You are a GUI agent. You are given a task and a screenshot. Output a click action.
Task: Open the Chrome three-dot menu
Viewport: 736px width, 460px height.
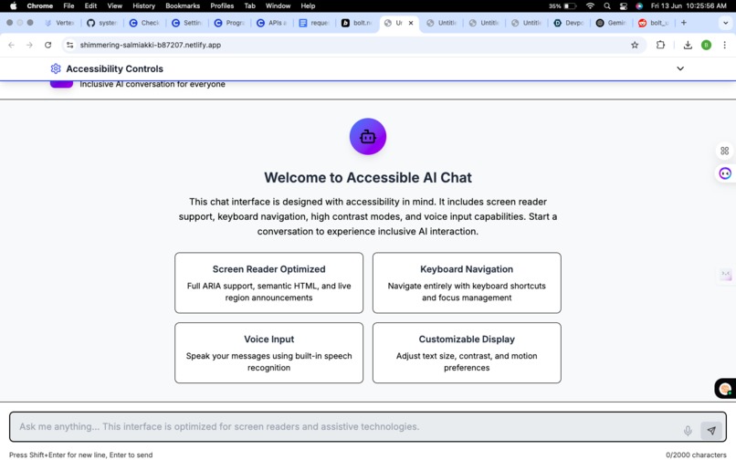point(725,45)
